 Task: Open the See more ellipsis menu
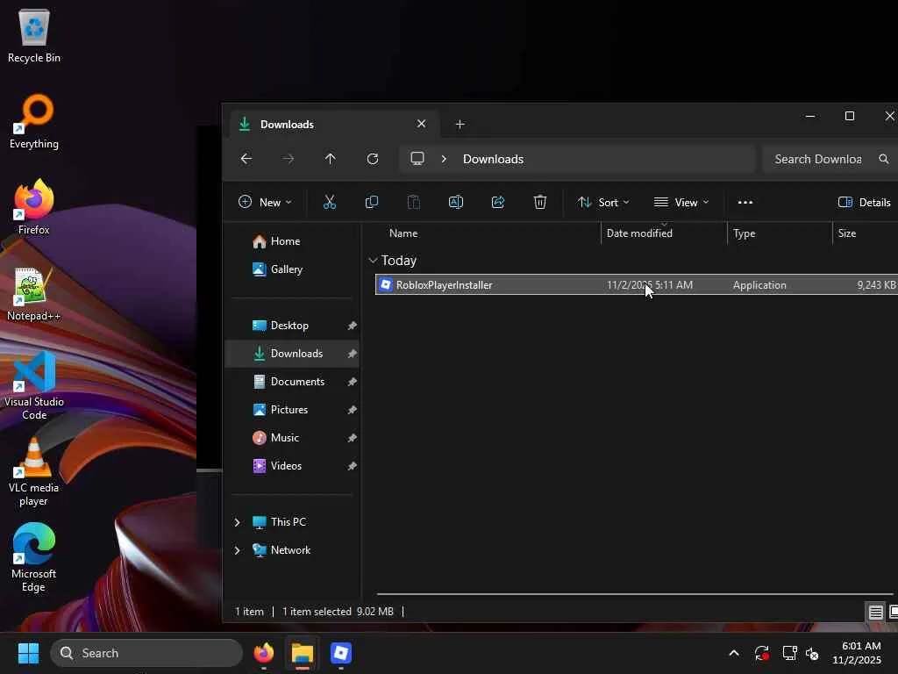745,203
